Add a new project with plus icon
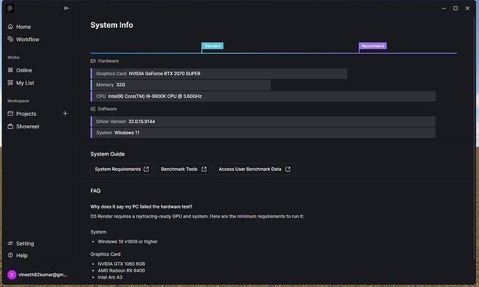Screen dimensions: 479x287 (x=65, y=114)
